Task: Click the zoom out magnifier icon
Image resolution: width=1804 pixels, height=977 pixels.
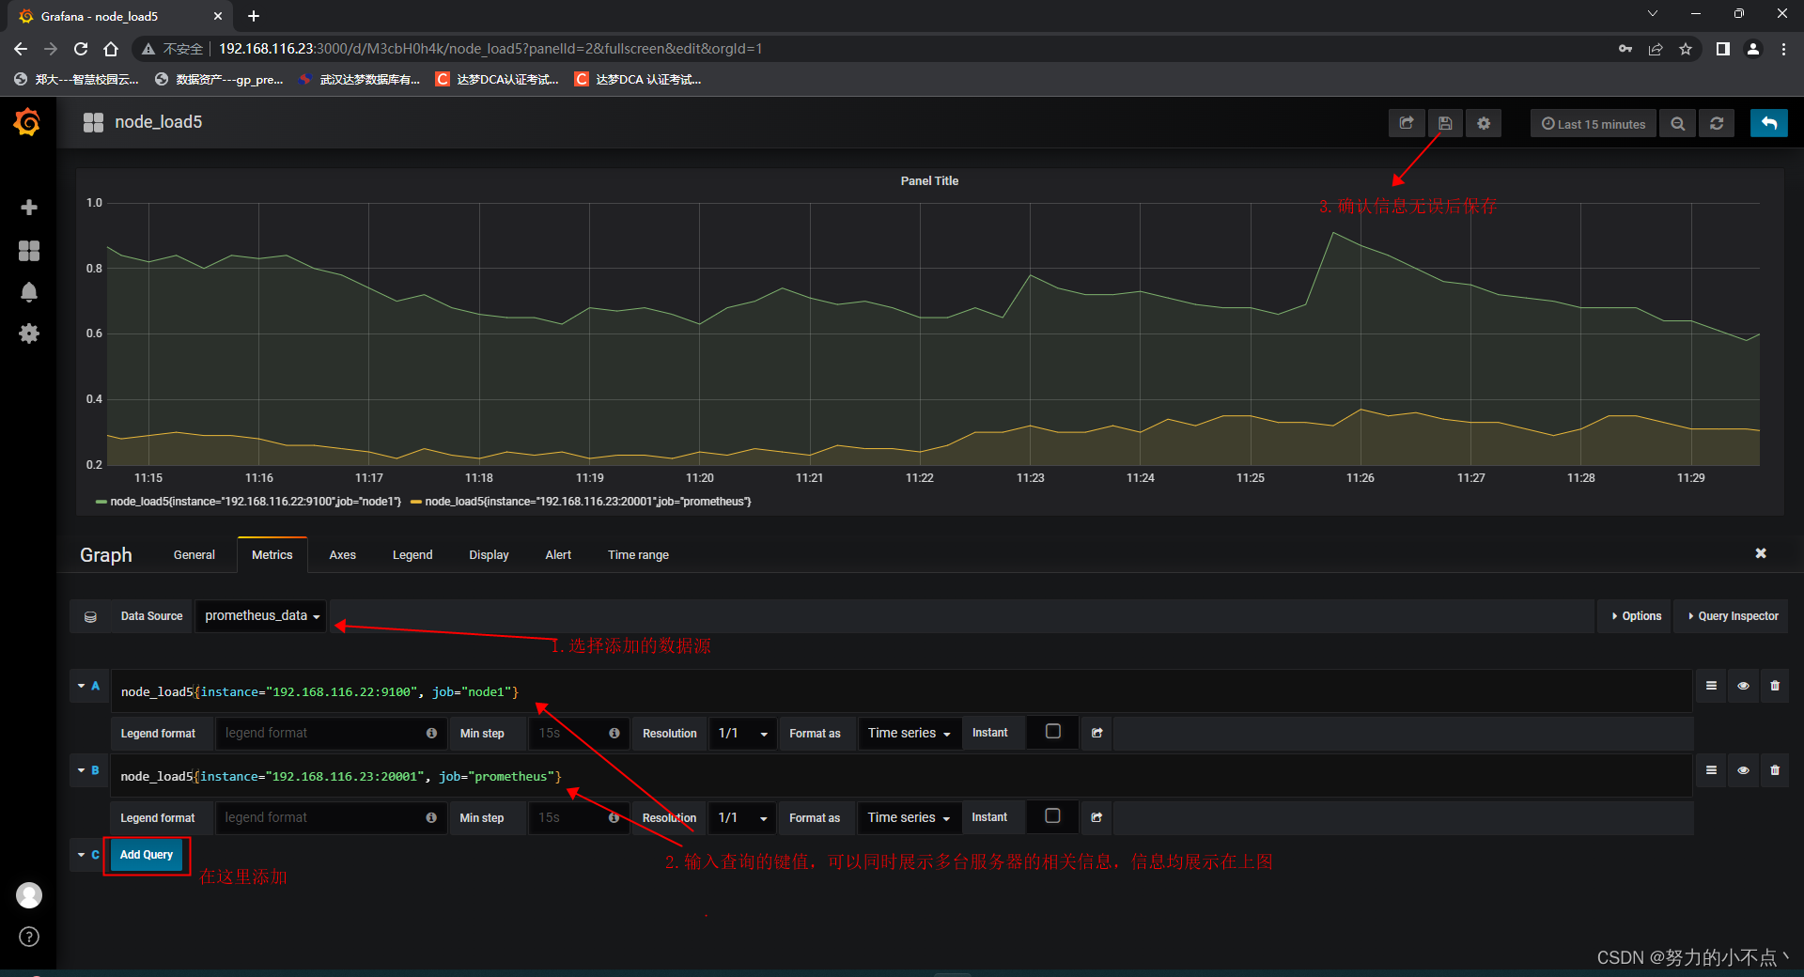Action: tap(1677, 123)
